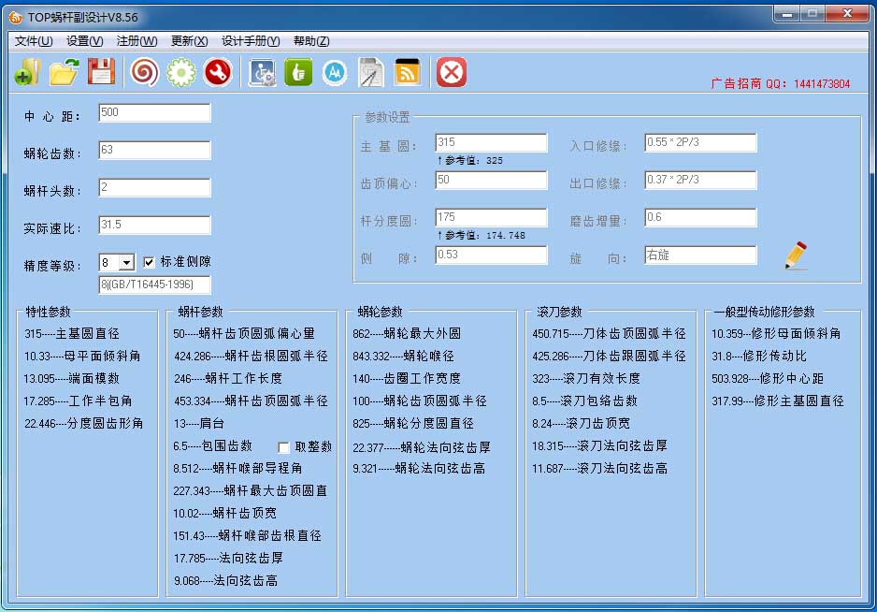Open the 文件(U) menu
877x612 pixels.
(34, 41)
